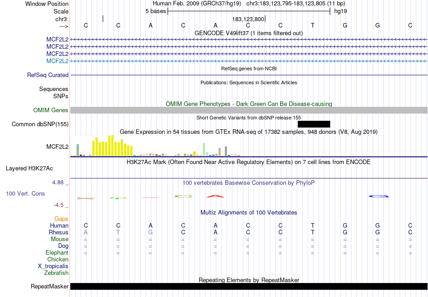Viewport: 428px width, 297px height.
Task: Open the 100 Vert. Cons track label
Action: click(x=25, y=193)
